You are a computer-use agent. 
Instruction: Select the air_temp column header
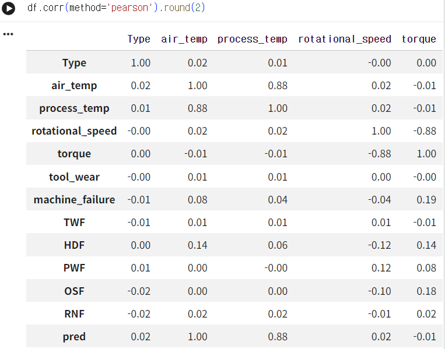tap(184, 39)
